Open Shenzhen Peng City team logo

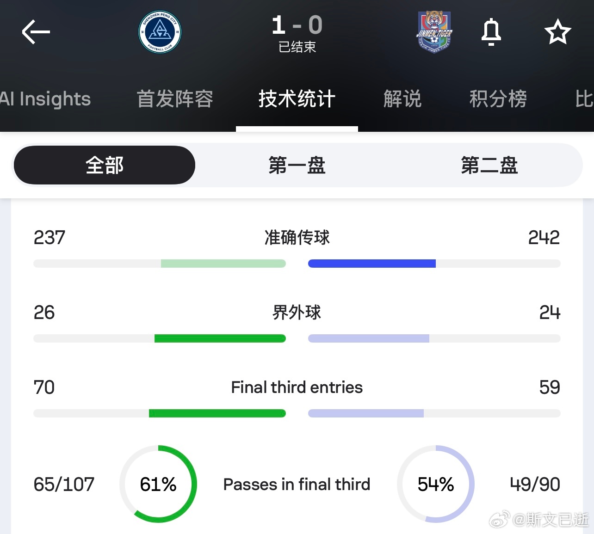point(160,32)
